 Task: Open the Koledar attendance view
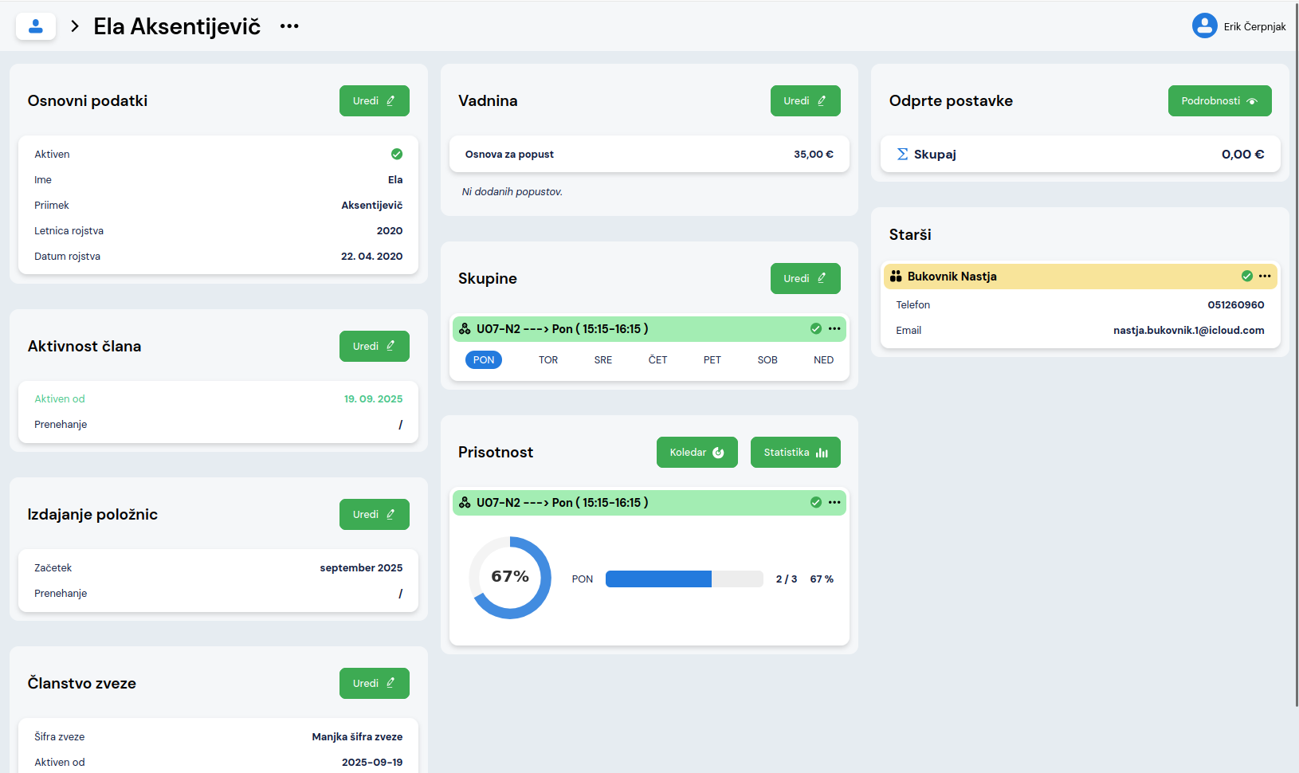[x=697, y=453]
